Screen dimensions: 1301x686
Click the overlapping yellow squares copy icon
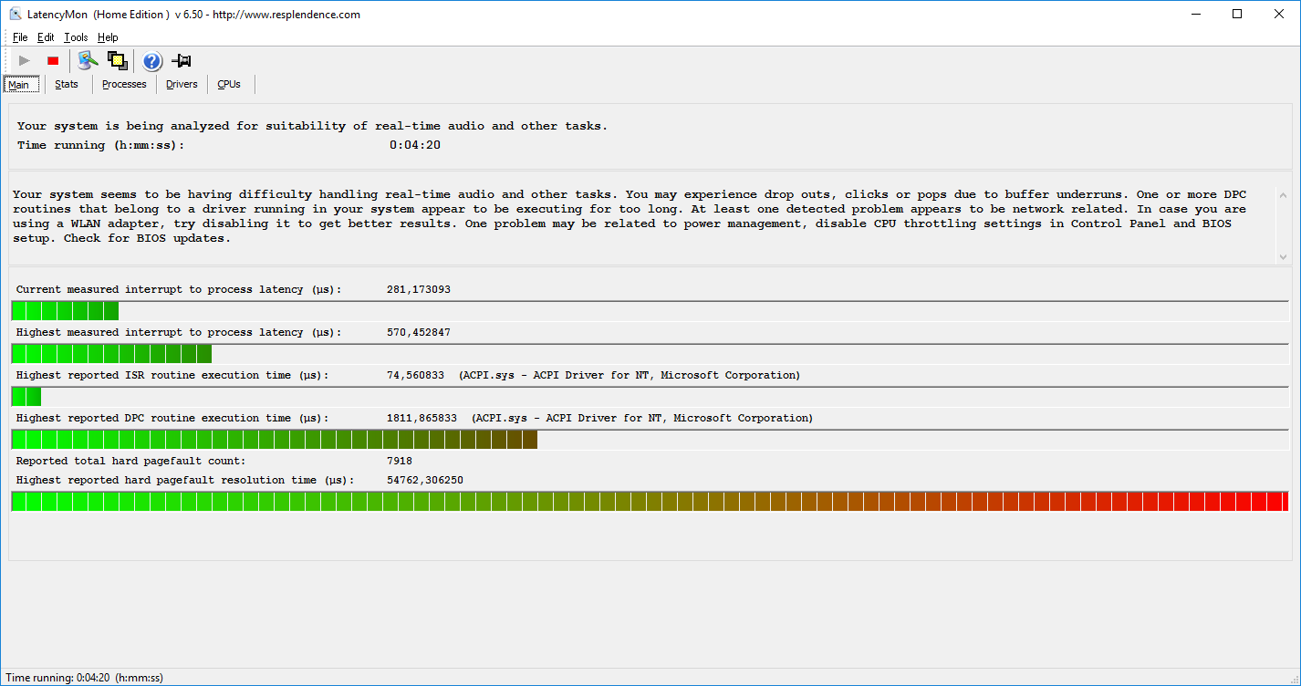(117, 61)
